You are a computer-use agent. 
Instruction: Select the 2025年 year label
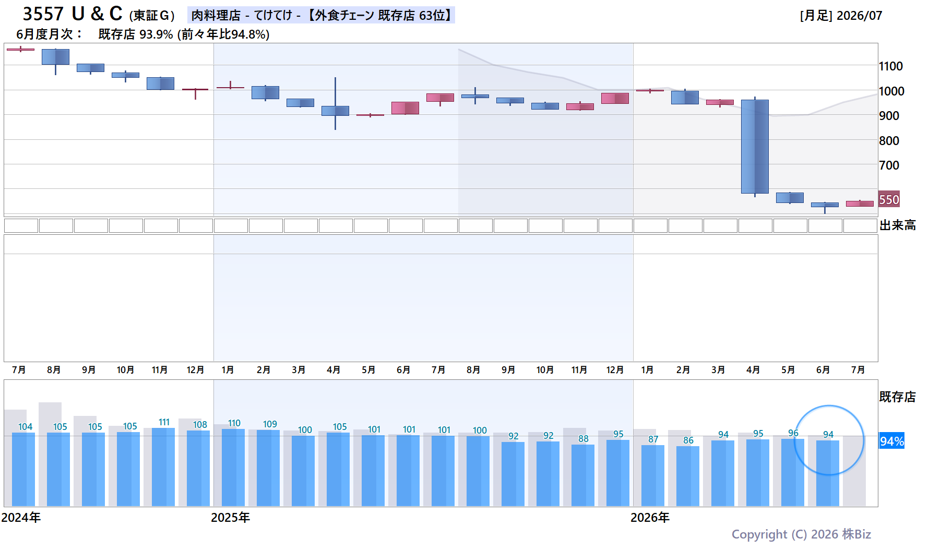tap(230, 518)
